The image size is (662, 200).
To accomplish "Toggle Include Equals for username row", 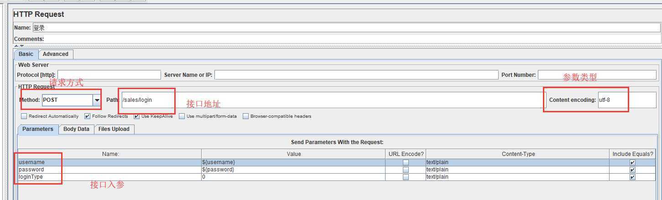I will point(632,163).
